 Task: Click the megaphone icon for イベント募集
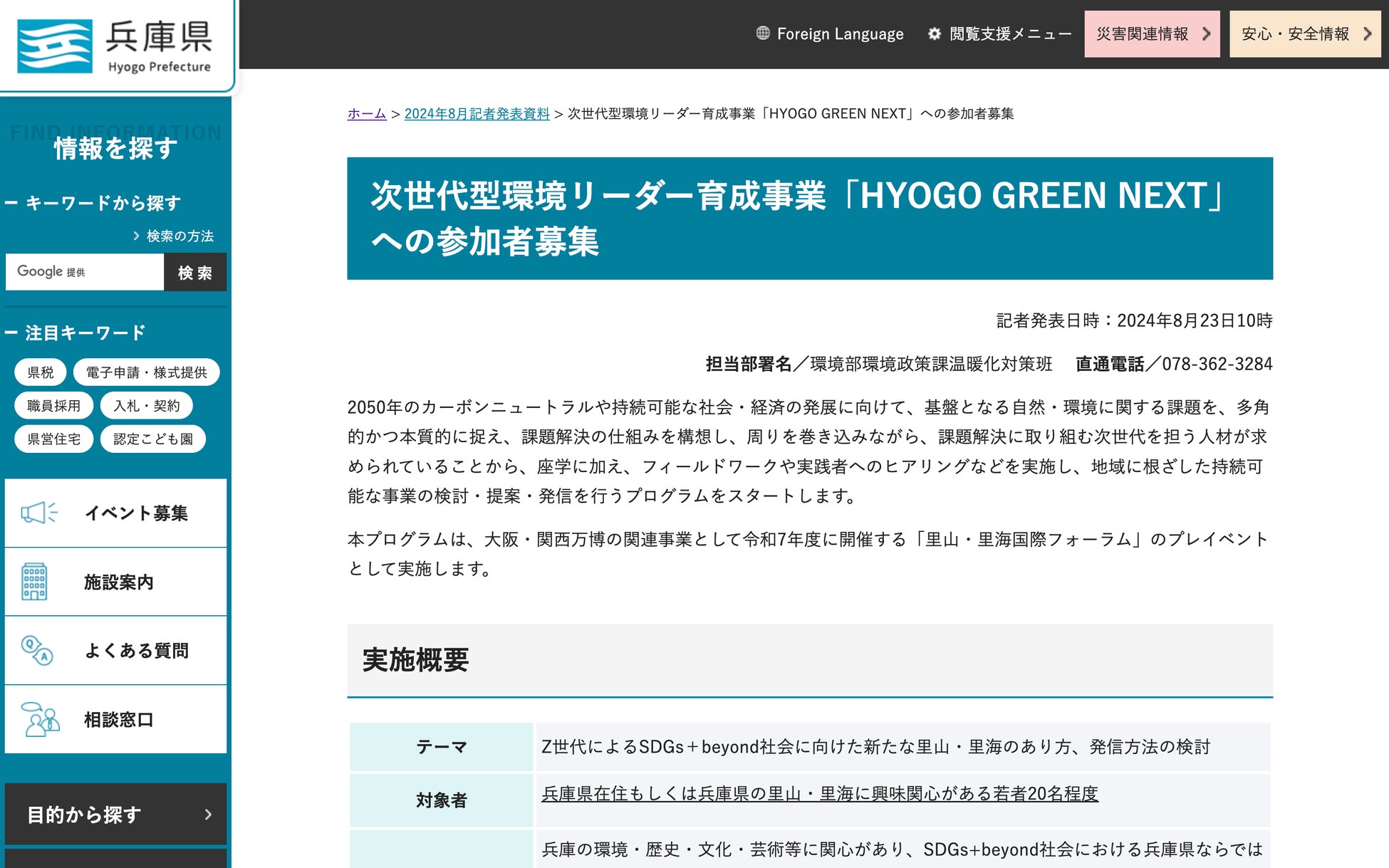[x=38, y=513]
